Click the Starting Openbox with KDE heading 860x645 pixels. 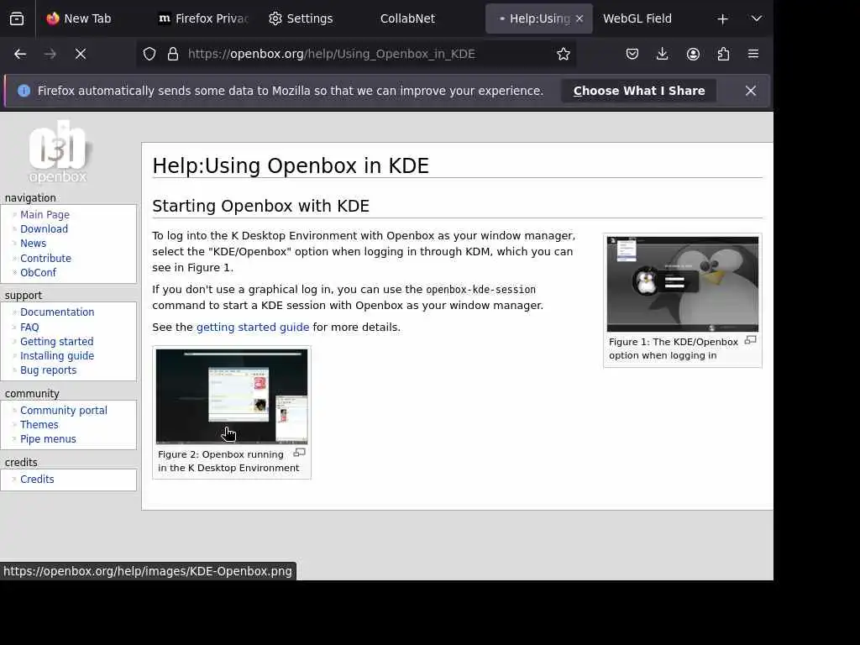coord(260,206)
